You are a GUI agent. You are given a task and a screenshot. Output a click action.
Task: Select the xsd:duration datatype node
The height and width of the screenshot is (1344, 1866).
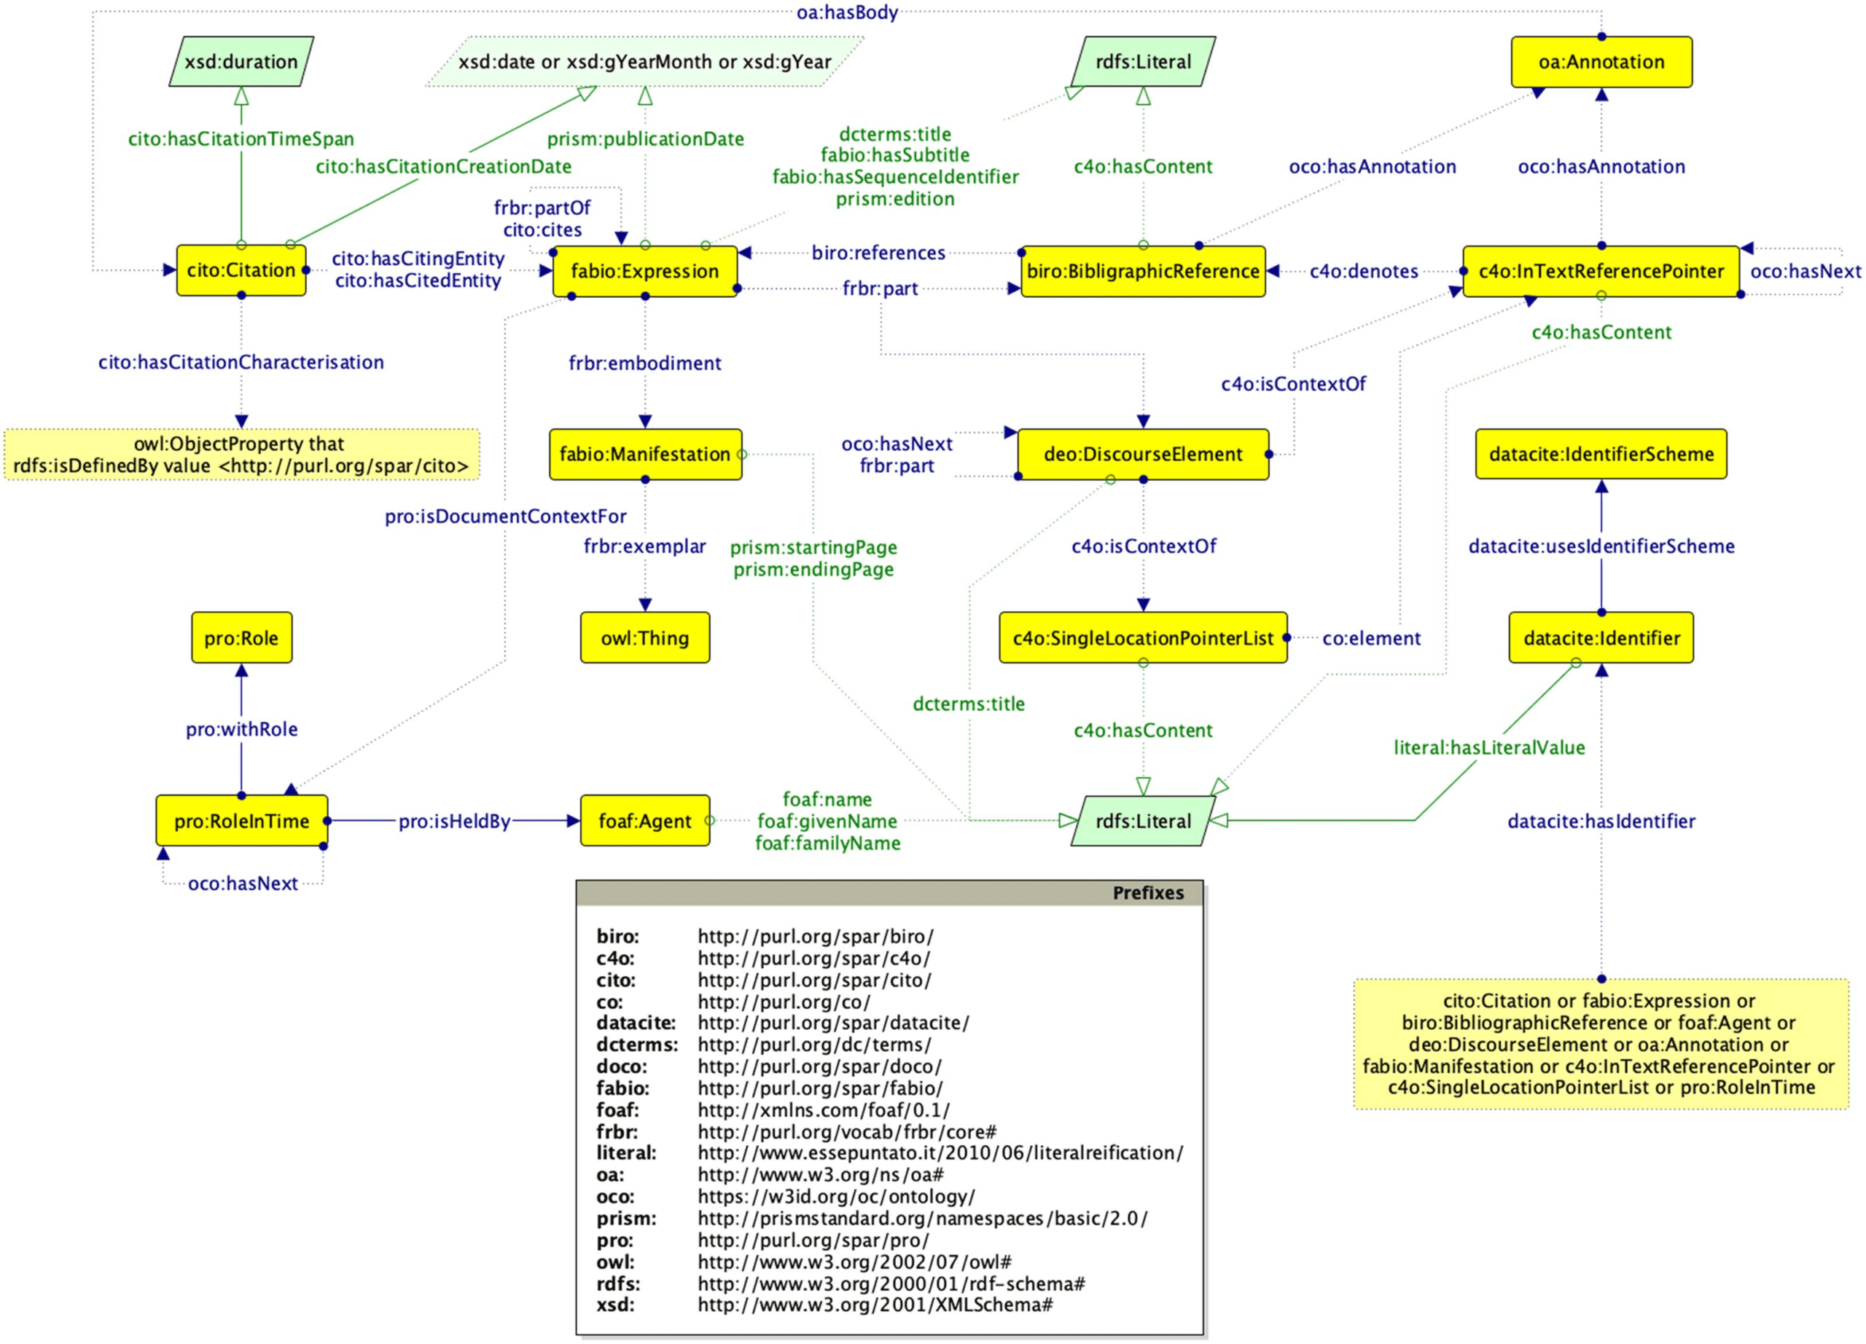point(241,62)
